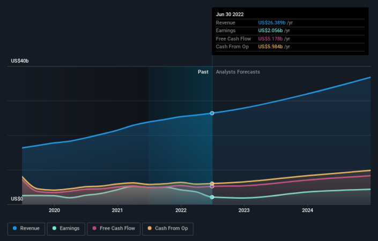Toggle the Earnings series legend button
Screen dimensions: 378x241
(x=65, y=228)
